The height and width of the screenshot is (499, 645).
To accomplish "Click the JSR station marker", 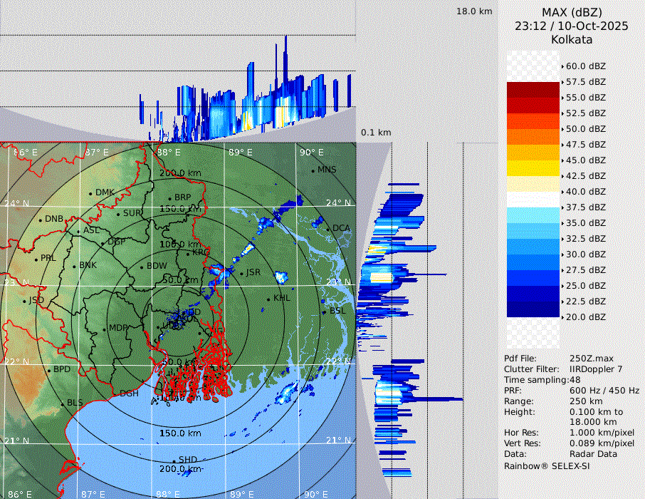I will pyautogui.click(x=242, y=273).
